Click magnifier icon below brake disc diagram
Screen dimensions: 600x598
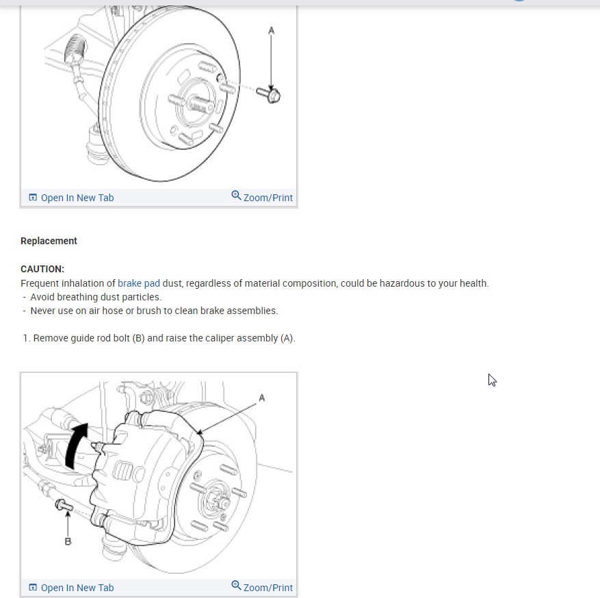(236, 196)
